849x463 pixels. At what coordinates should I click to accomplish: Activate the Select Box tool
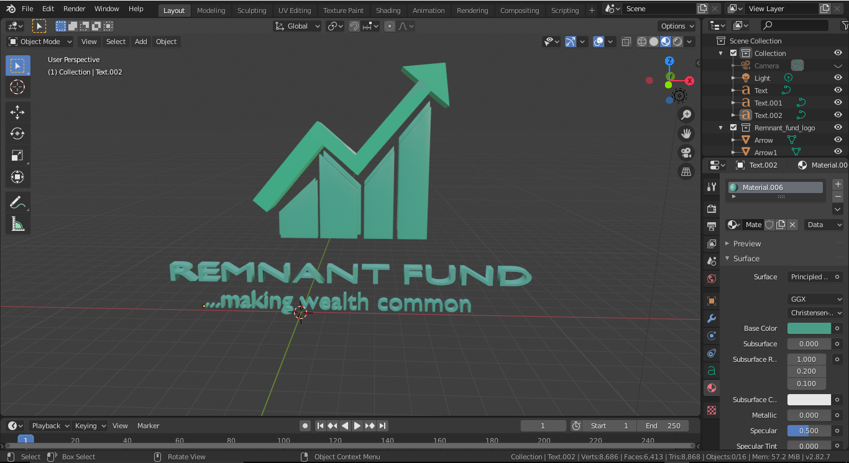click(x=17, y=66)
